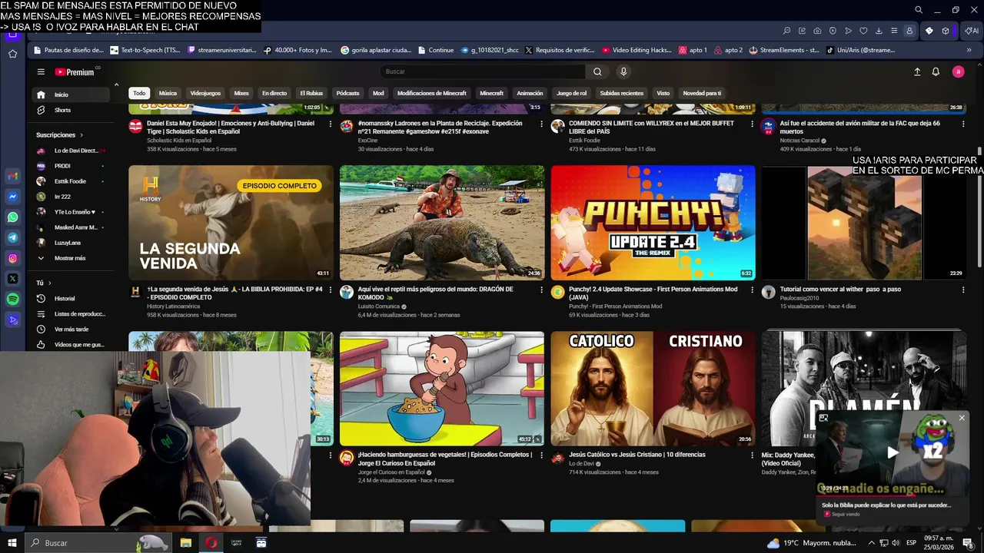Click the YouTube search magnifier button

597,71
